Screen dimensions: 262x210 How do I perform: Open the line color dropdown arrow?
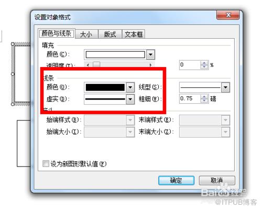tap(130, 87)
